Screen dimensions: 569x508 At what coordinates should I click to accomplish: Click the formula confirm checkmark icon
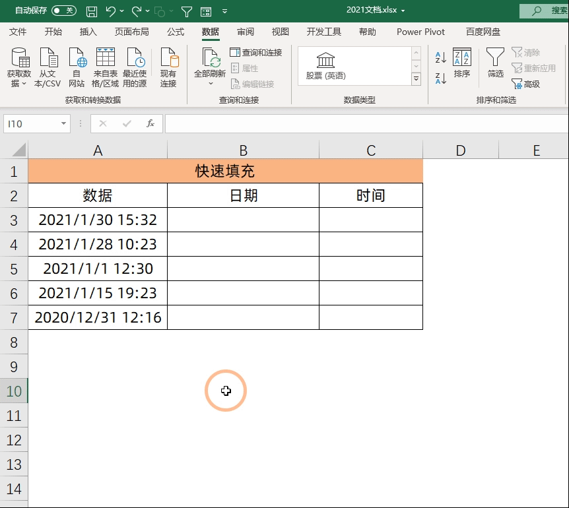pyautogui.click(x=127, y=123)
